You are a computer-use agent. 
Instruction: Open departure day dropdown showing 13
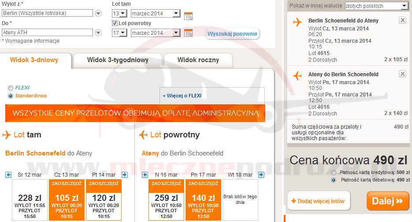[119, 13]
